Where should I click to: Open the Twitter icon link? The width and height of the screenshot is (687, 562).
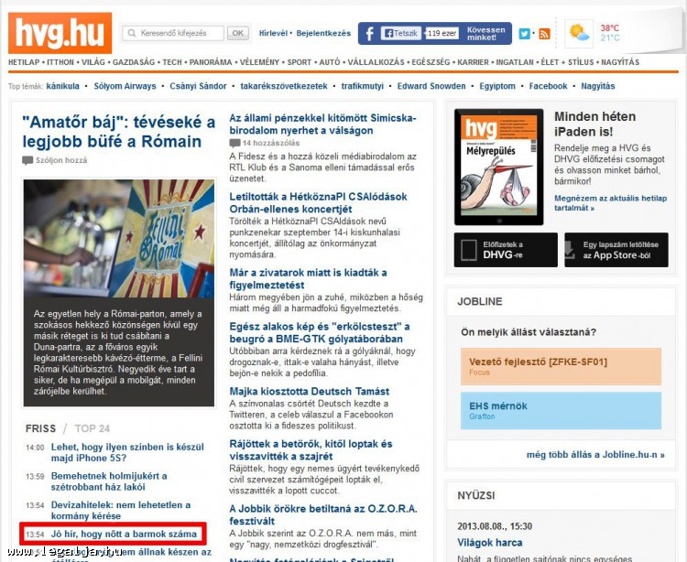[525, 34]
